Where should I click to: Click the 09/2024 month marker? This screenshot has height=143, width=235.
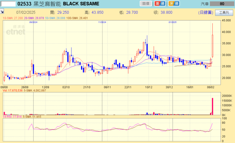[33, 22]
